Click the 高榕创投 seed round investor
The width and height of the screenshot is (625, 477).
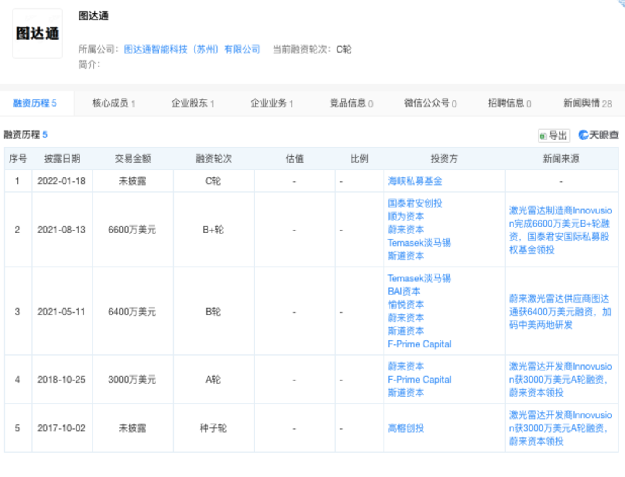[406, 428]
